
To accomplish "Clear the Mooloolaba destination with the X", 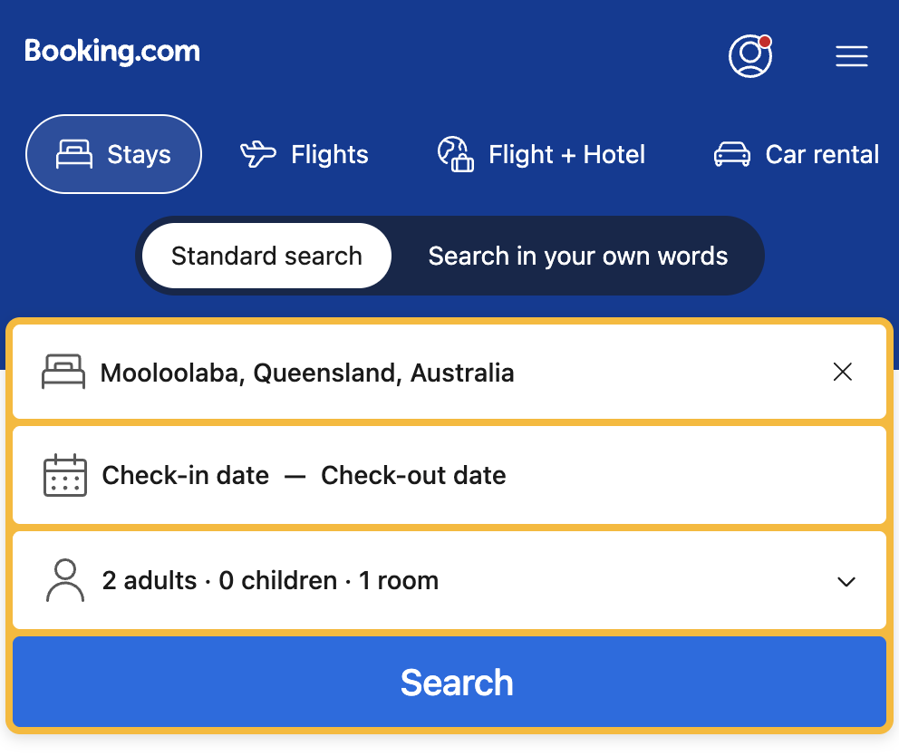I will (843, 372).
